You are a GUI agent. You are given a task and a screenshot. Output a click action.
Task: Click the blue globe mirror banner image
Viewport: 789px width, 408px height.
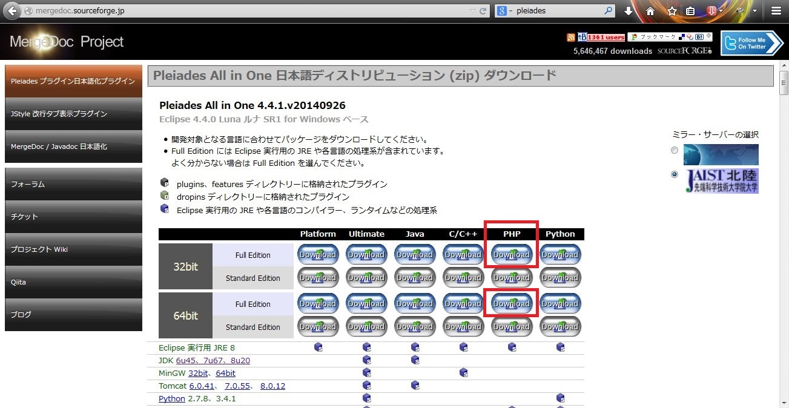point(721,155)
